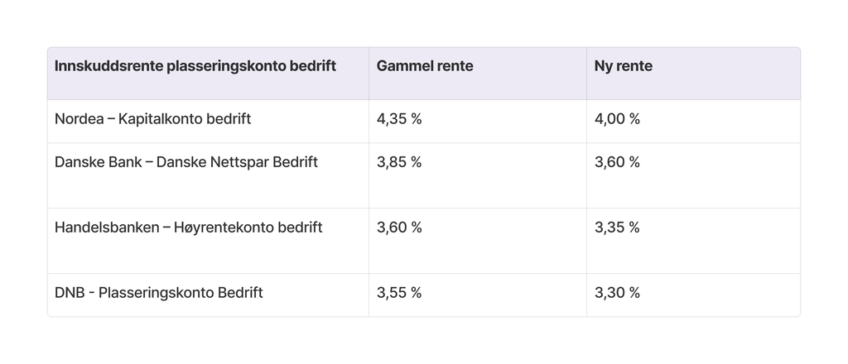The image size is (848, 364).
Task: Select the "Gammel rente" column header
Action: [425, 66]
